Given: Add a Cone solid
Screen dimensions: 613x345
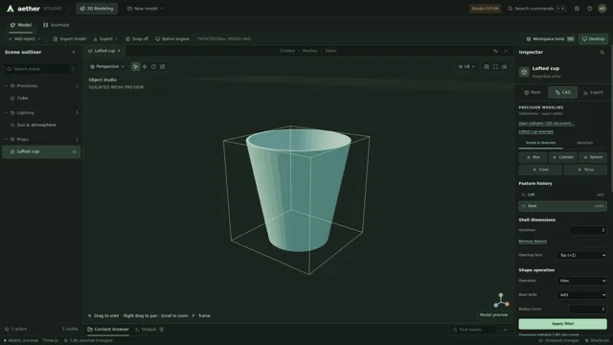Looking at the screenshot, I should pos(540,170).
